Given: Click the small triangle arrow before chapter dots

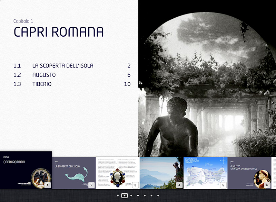Looking at the screenshot, I should click(118, 195).
